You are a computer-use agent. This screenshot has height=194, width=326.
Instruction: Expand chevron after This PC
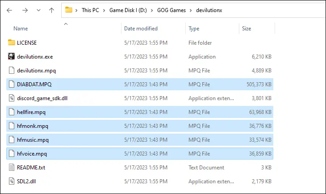tap(104, 10)
